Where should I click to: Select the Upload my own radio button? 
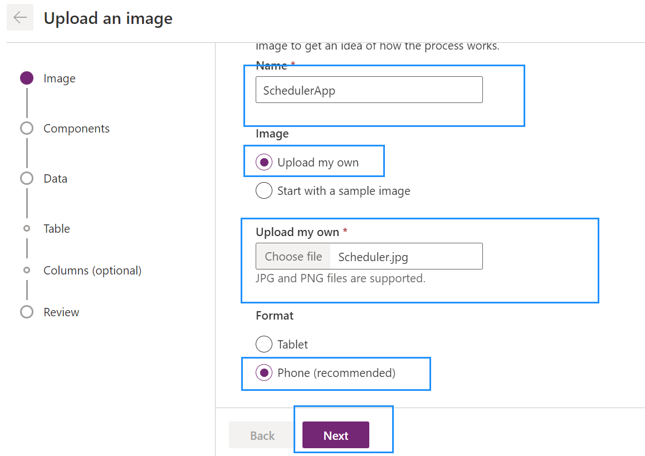[x=264, y=161]
